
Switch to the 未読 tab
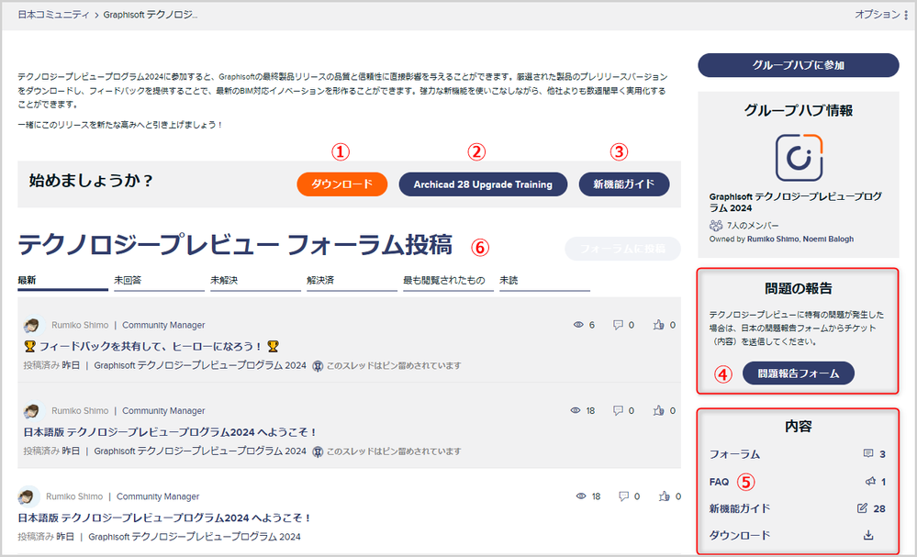544,281
